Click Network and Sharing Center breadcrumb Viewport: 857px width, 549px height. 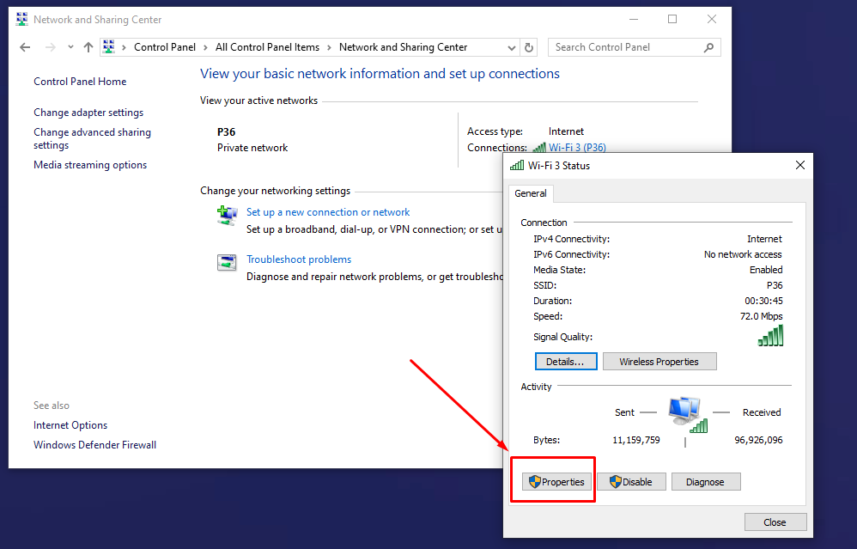point(403,47)
